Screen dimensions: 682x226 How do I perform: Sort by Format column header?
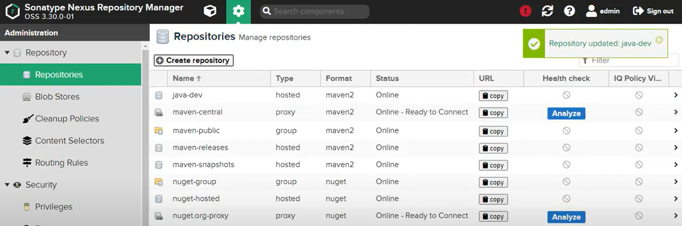point(346,78)
